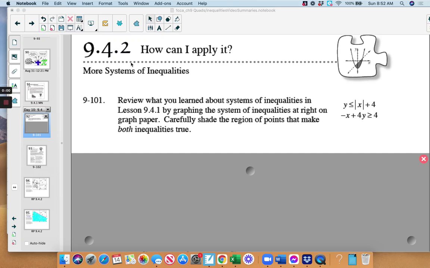Add a new page with toolbar icon

point(43,28)
